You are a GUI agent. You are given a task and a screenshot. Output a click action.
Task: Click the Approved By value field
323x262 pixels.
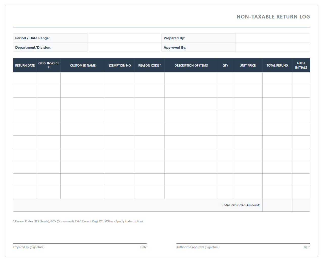(273, 47)
